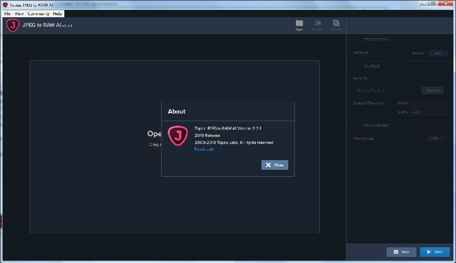Viewport: 456px width, 263px height.
Task: Click the Topaz J logo in header
Action: click(x=13, y=25)
